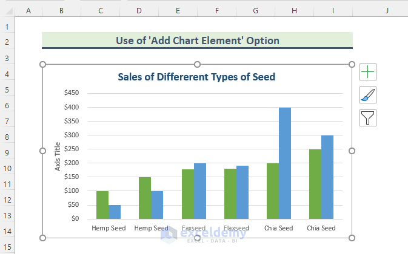Open Chart Filters funnel button
The height and width of the screenshot is (254, 408).
pyautogui.click(x=368, y=117)
